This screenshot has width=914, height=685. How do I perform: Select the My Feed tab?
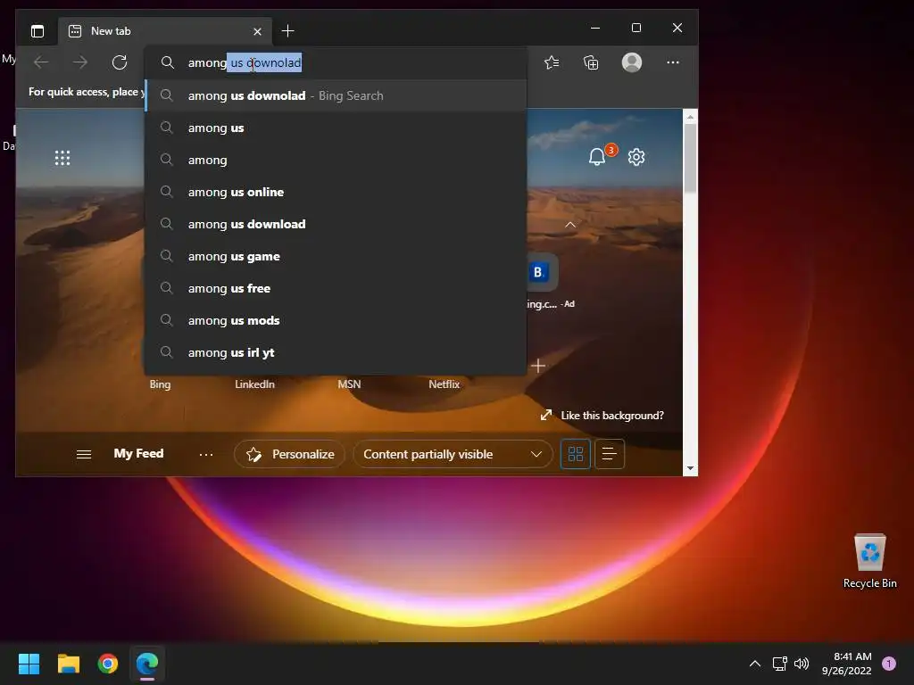point(138,453)
